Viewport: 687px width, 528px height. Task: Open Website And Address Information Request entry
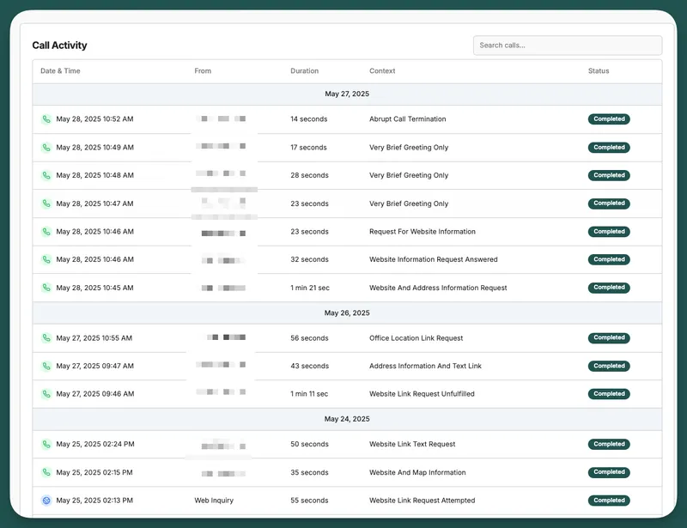click(438, 288)
